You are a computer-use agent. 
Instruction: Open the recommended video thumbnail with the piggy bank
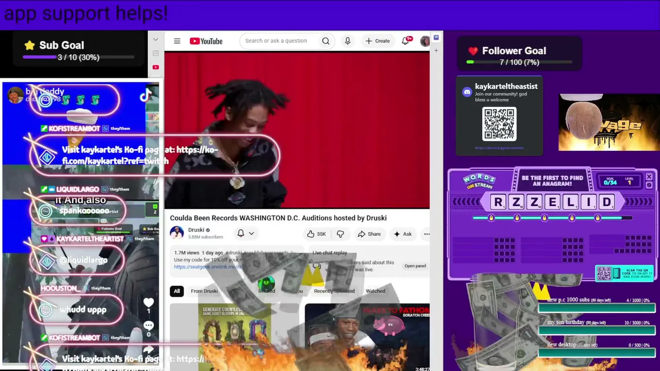(367, 336)
